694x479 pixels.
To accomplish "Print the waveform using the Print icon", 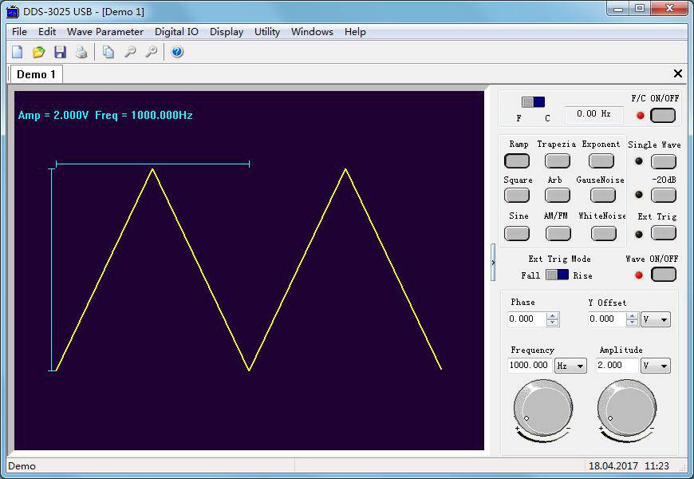I will point(81,51).
